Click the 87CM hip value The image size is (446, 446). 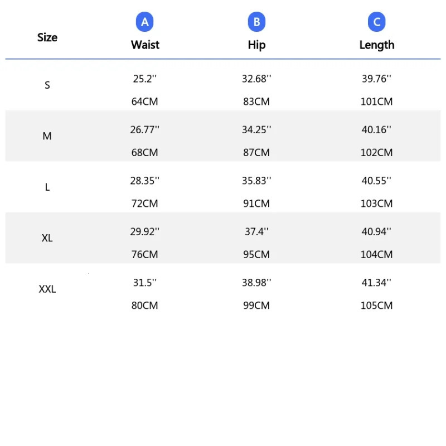pos(256,152)
